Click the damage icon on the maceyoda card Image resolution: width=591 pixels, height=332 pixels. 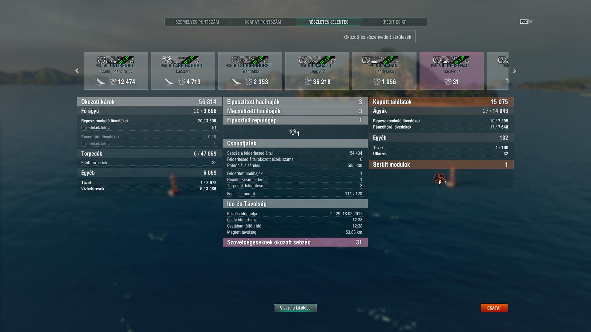448,81
